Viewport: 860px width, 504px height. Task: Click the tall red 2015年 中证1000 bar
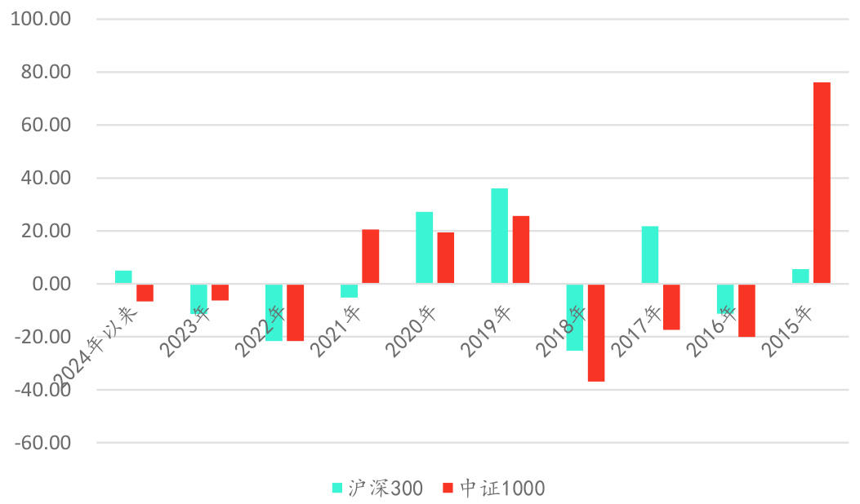tap(822, 183)
